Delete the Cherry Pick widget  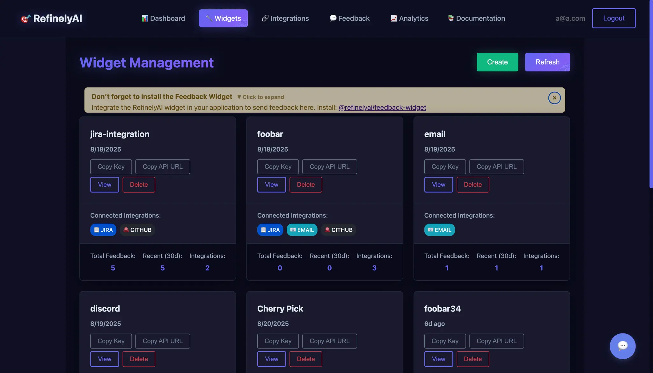pyautogui.click(x=305, y=359)
